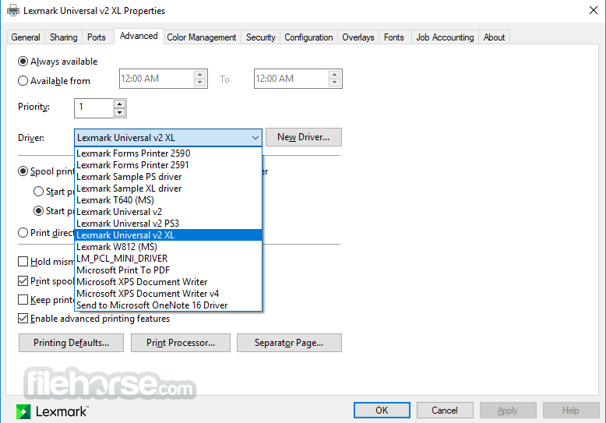The width and height of the screenshot is (606, 423).
Task: Click the start time 12:00 AM field
Action: click(x=157, y=79)
